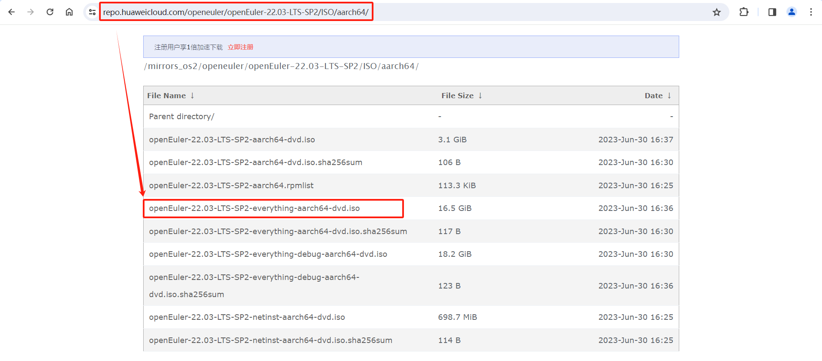Open the extensions puzzle icon
The image size is (822, 361).
point(744,12)
